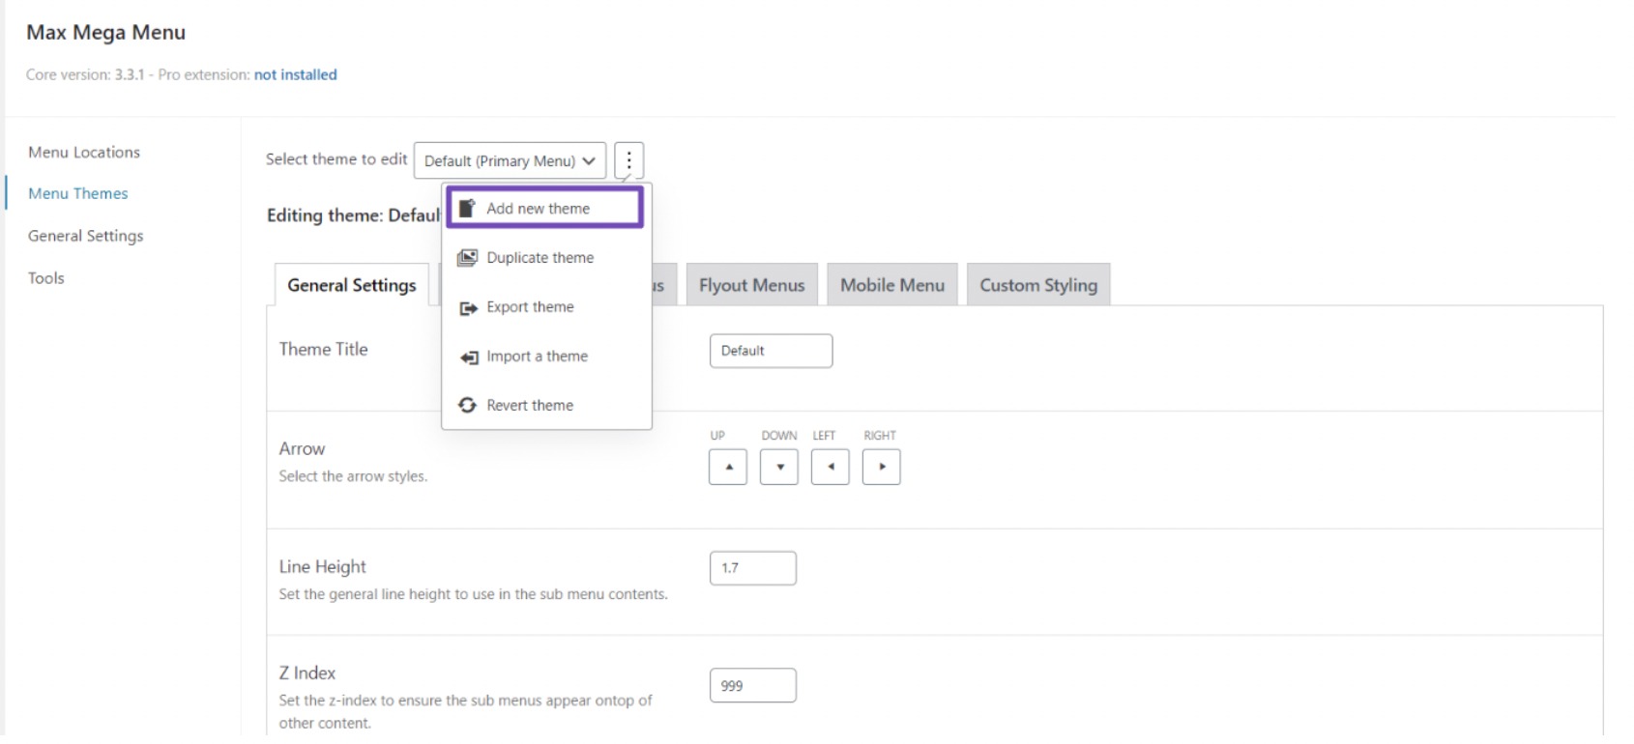Open General Settings in the sidebar
Image resolution: width=1634 pixels, height=744 pixels.
(x=86, y=236)
